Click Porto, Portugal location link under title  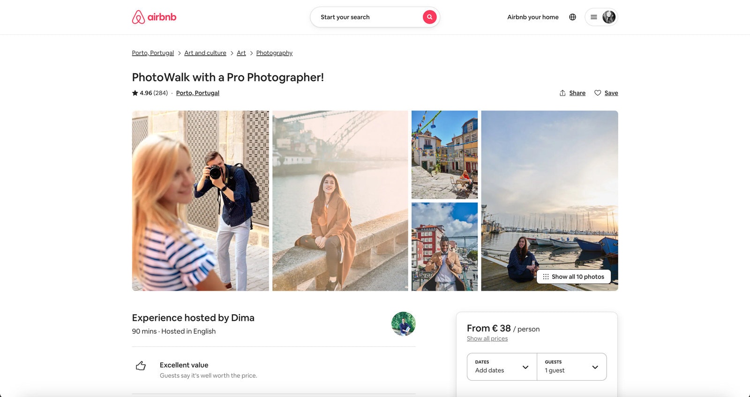198,93
